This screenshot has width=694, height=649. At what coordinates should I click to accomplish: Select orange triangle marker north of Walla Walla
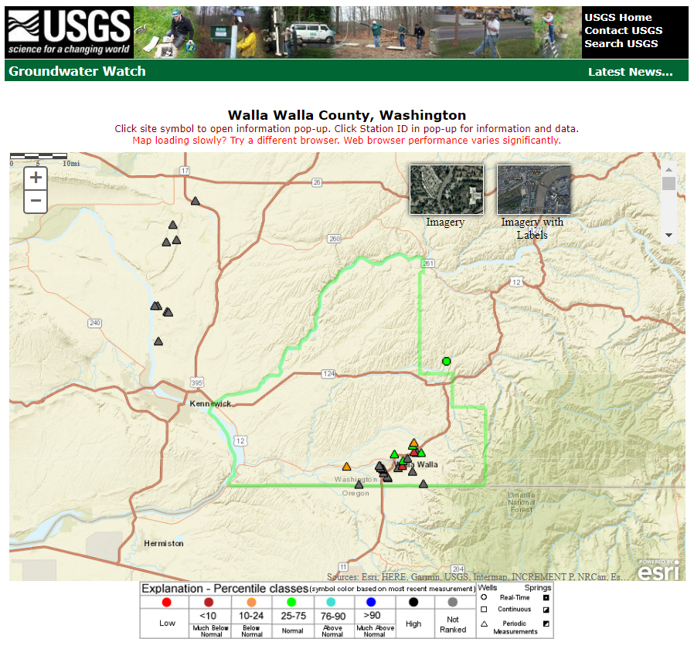[x=413, y=442]
